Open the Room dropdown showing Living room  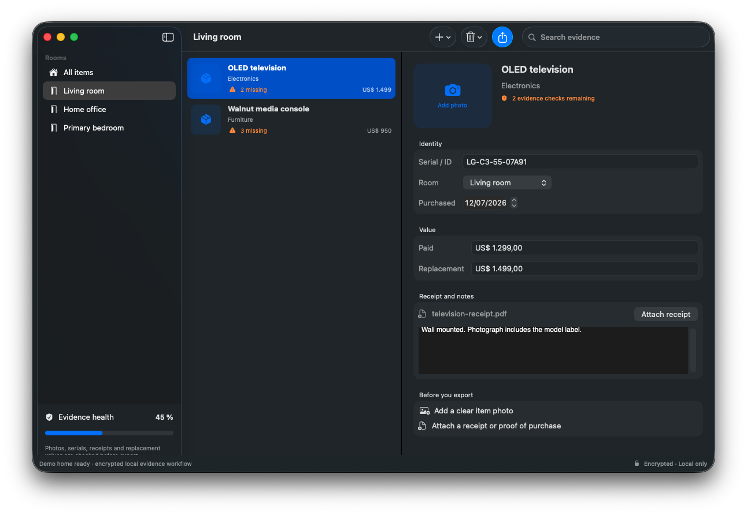coord(507,182)
